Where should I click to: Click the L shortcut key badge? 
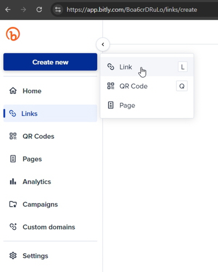(183, 67)
